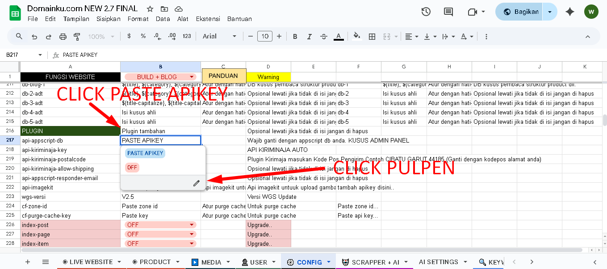Click the PANDUAN button
The width and height of the screenshot is (607, 269).
(x=223, y=76)
